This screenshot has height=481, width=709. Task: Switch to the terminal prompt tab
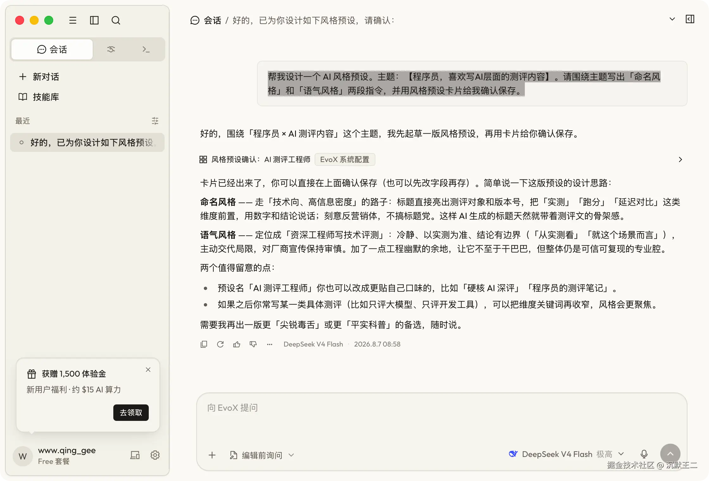tap(146, 49)
